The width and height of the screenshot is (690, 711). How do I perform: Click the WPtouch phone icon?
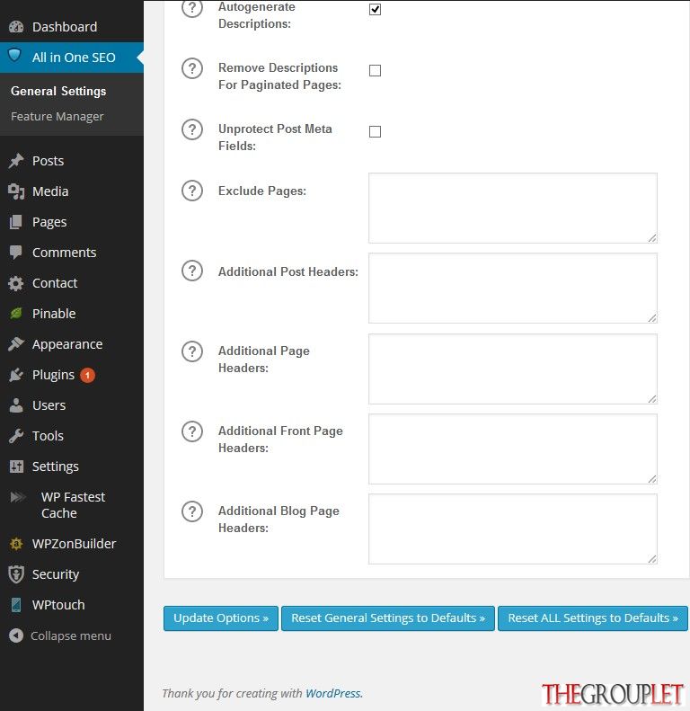pos(16,604)
